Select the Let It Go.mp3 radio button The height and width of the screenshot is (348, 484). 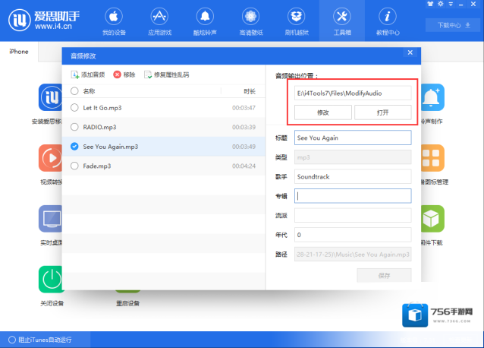74,107
